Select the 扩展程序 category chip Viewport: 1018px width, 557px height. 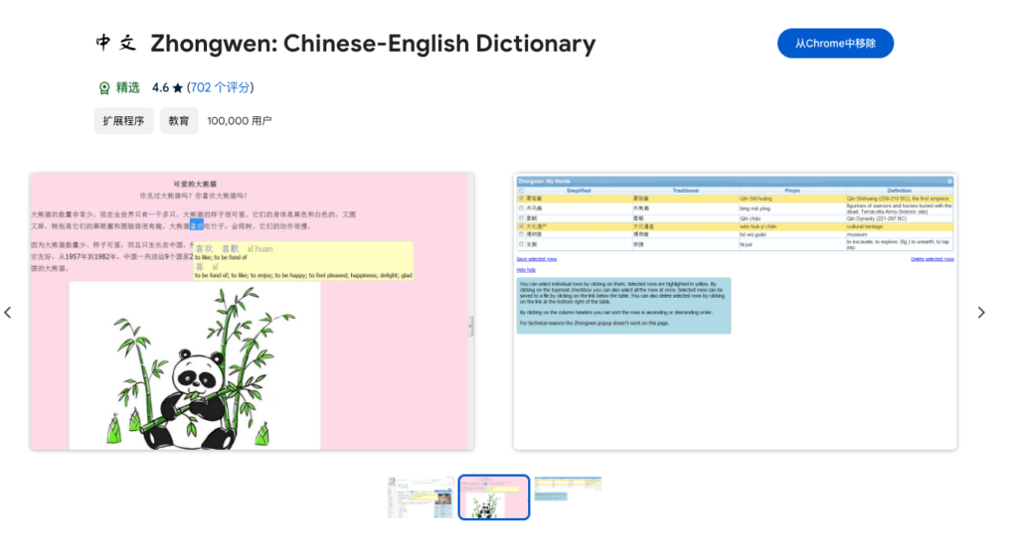tap(124, 121)
